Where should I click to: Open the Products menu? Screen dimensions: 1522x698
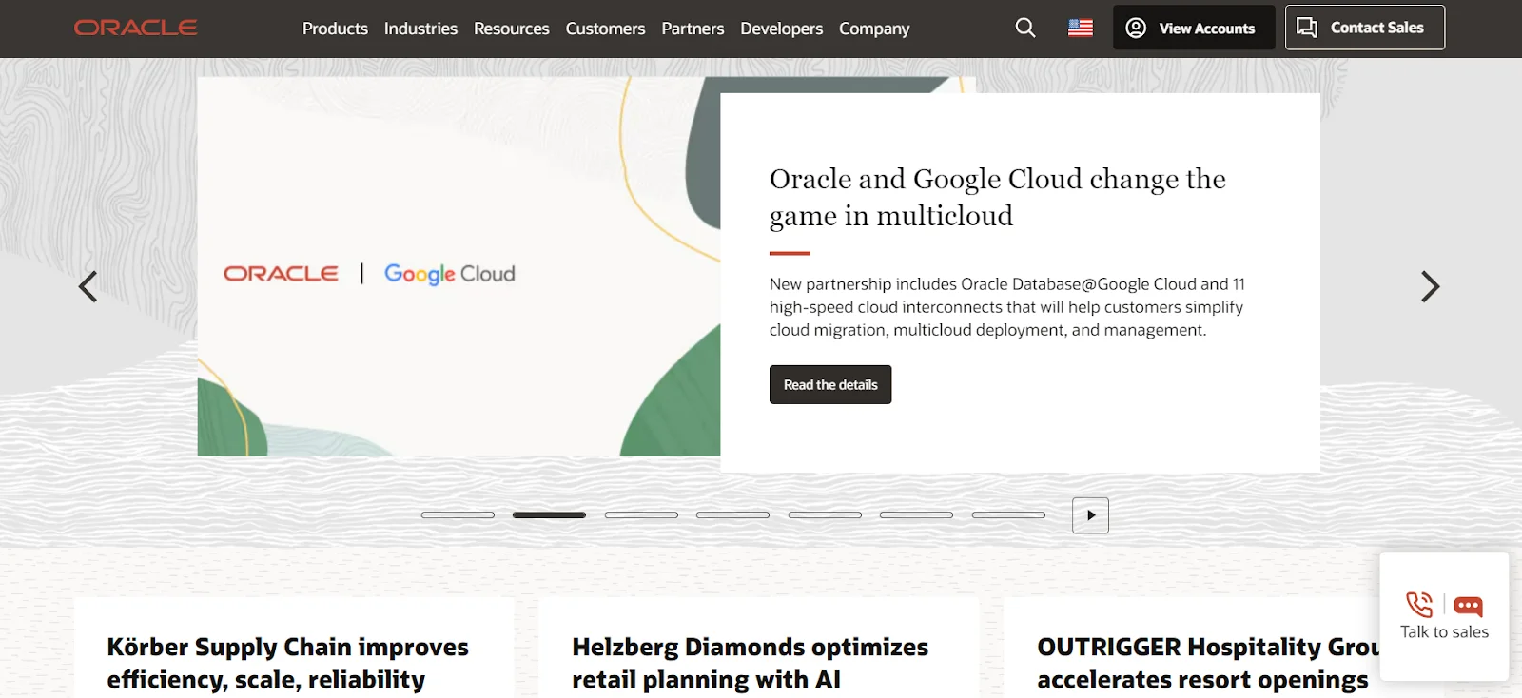coord(335,29)
